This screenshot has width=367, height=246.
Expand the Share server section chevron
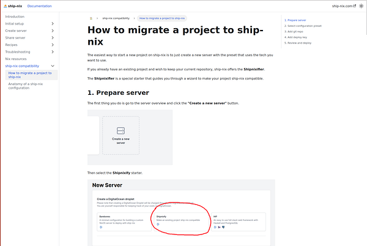[53, 38]
